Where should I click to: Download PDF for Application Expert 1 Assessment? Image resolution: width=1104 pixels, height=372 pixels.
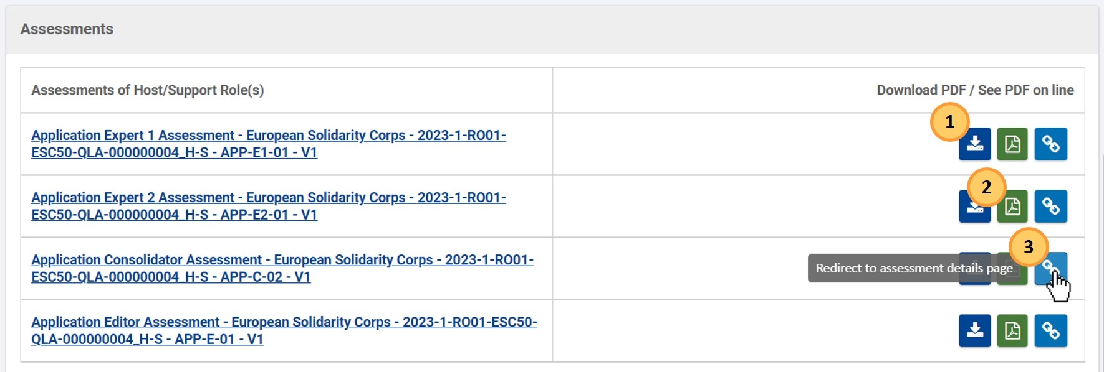click(975, 144)
